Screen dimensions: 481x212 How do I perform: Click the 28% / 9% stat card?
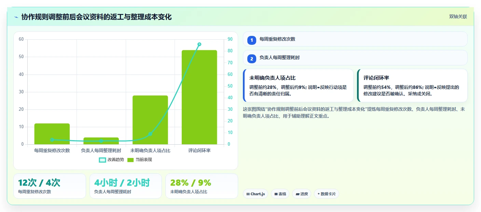[202, 186]
